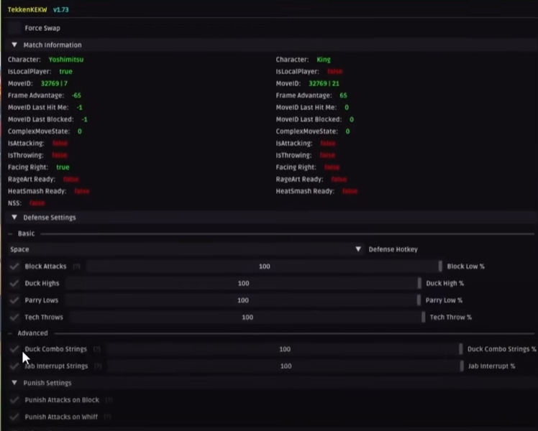This screenshot has width=538, height=431.
Task: Uncheck Block Attacks checkbox
Action: pyautogui.click(x=14, y=267)
